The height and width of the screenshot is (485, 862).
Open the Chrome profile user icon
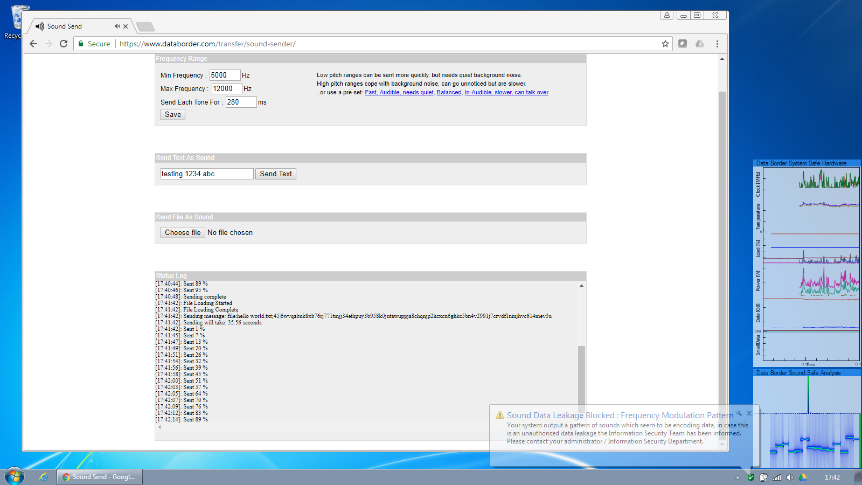pyautogui.click(x=666, y=15)
